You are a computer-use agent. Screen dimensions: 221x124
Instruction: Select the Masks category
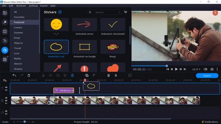tap(17, 59)
